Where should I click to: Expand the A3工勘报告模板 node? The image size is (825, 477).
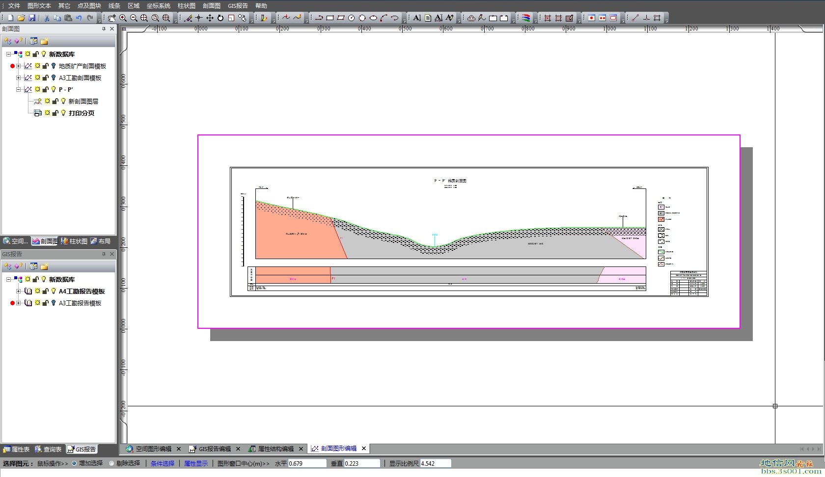pyautogui.click(x=18, y=303)
